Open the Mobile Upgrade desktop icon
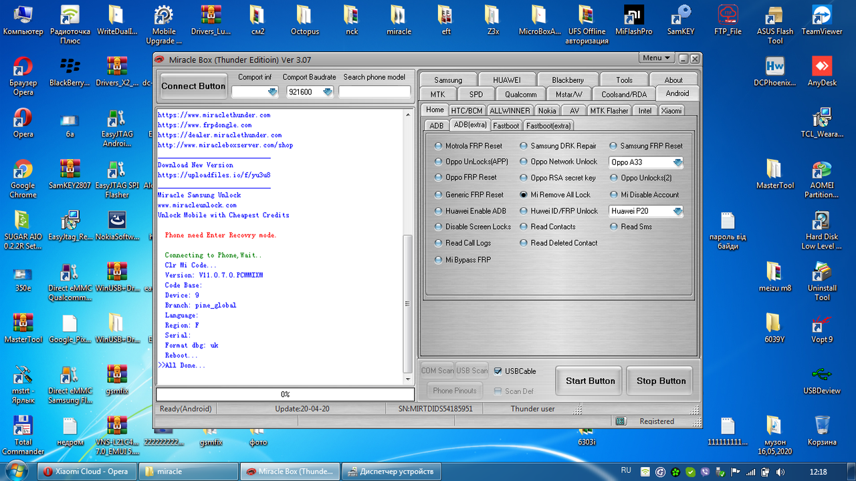Image resolution: width=856 pixels, height=481 pixels. click(164, 25)
